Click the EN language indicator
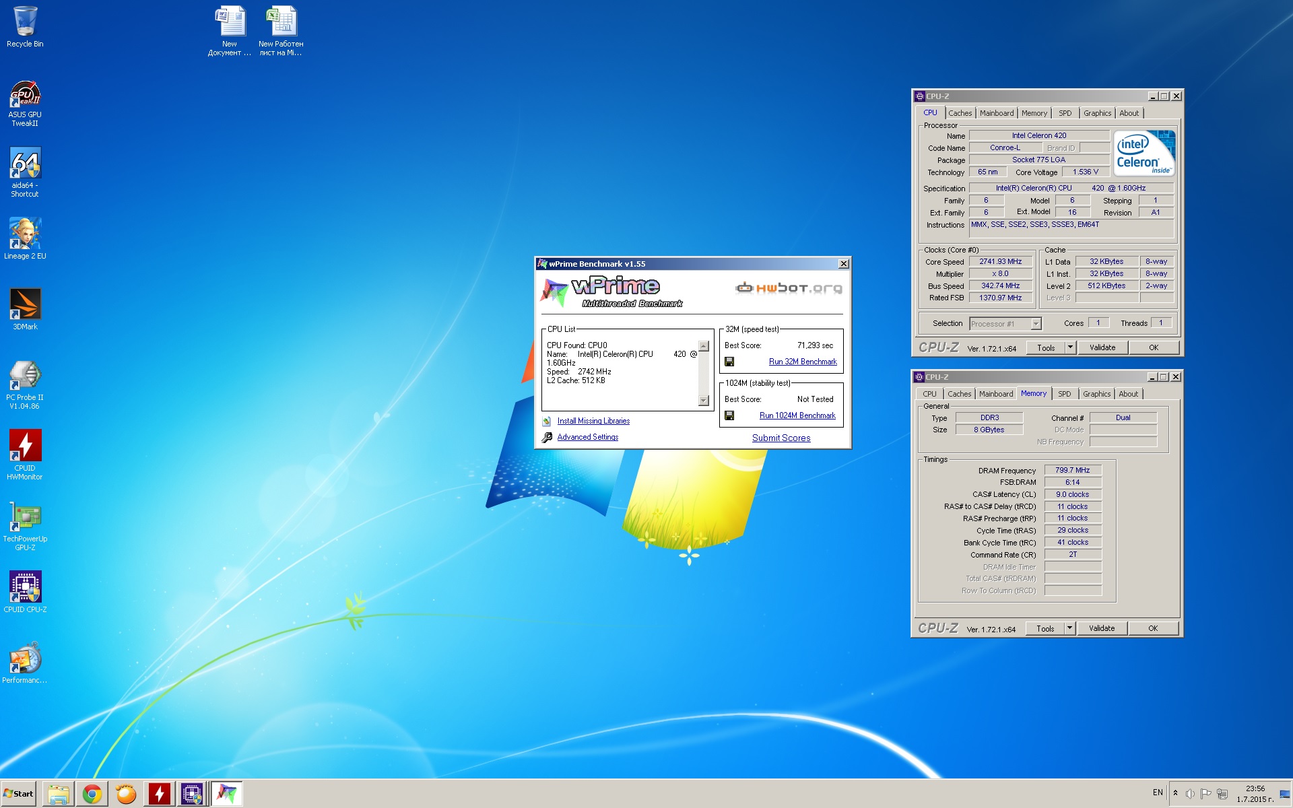This screenshot has height=808, width=1293. click(1158, 793)
